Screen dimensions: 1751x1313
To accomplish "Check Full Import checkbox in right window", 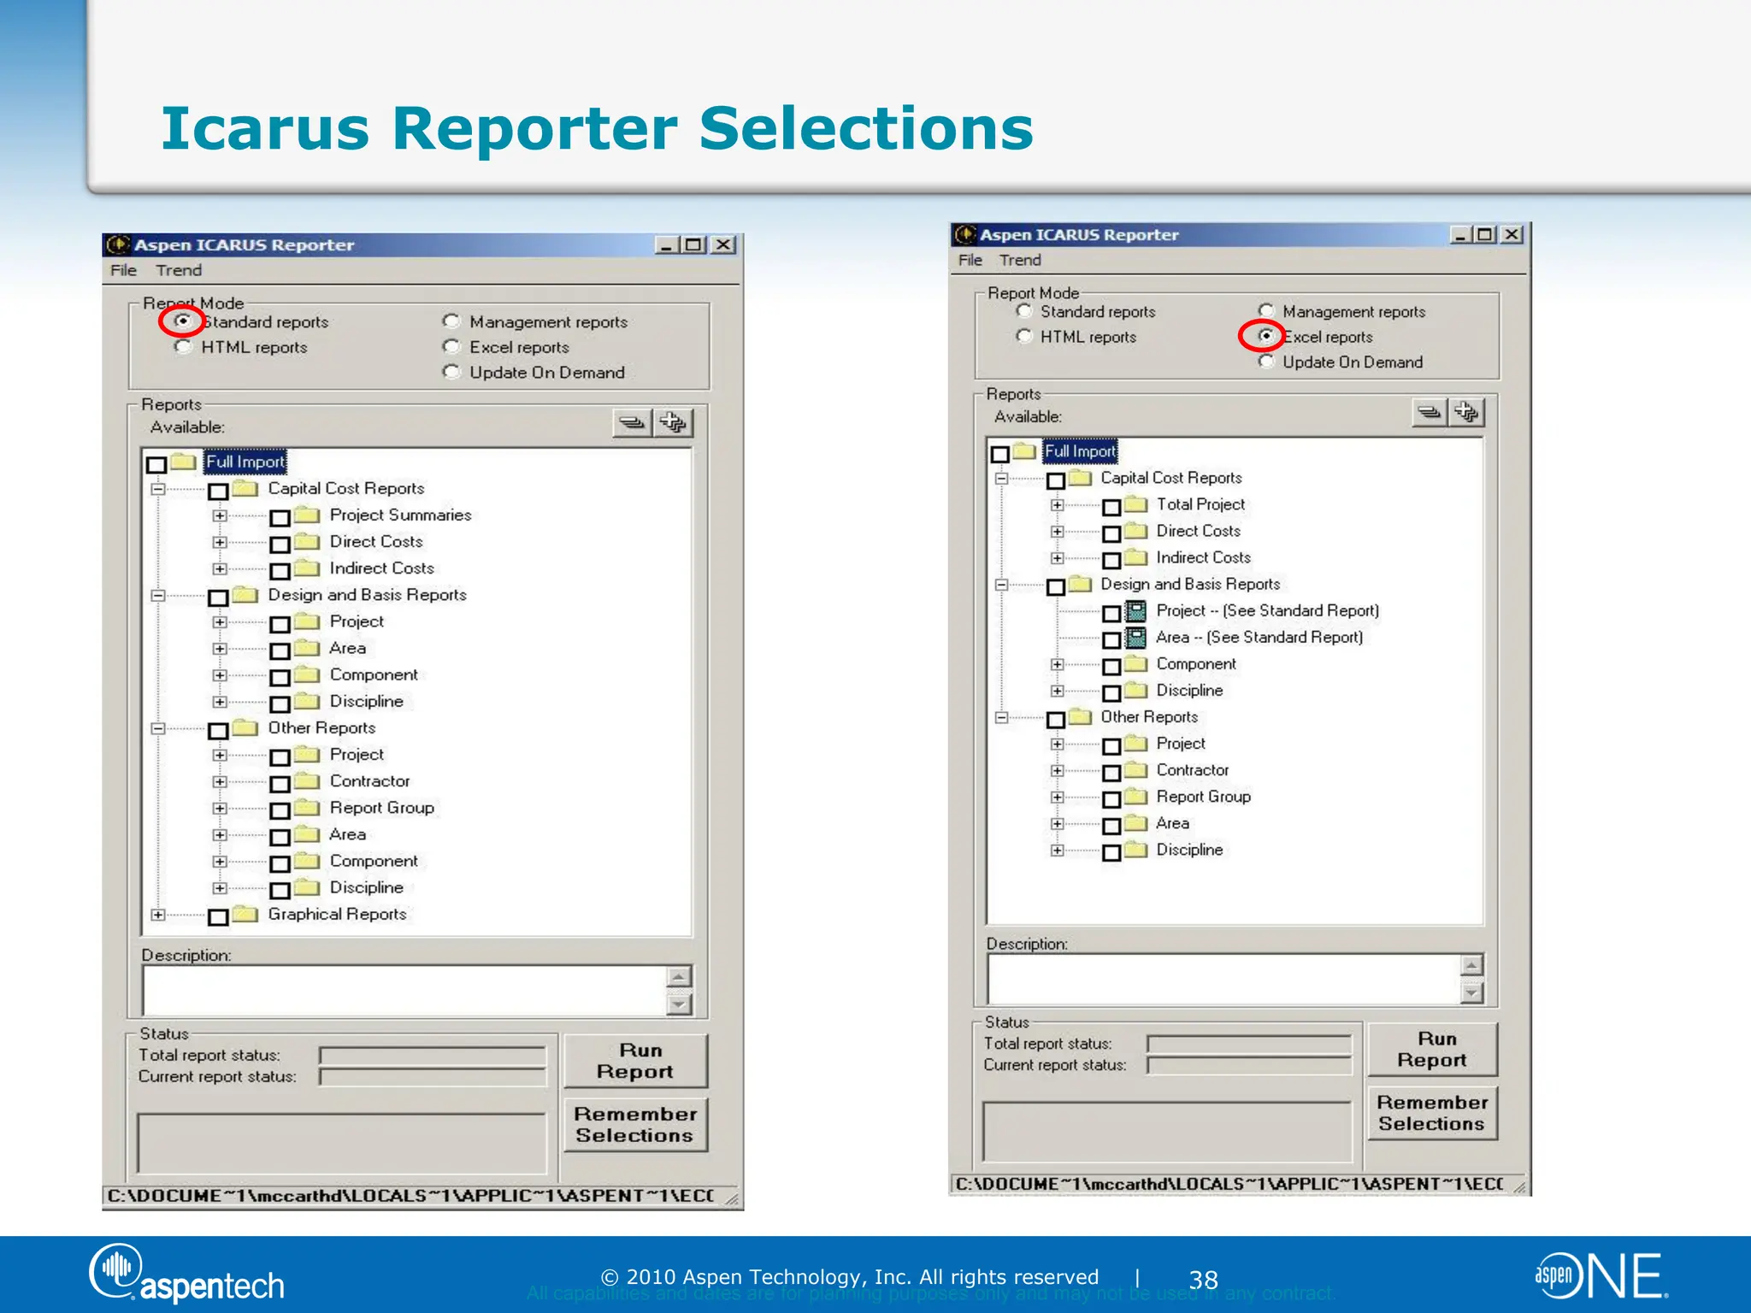I will [x=999, y=454].
